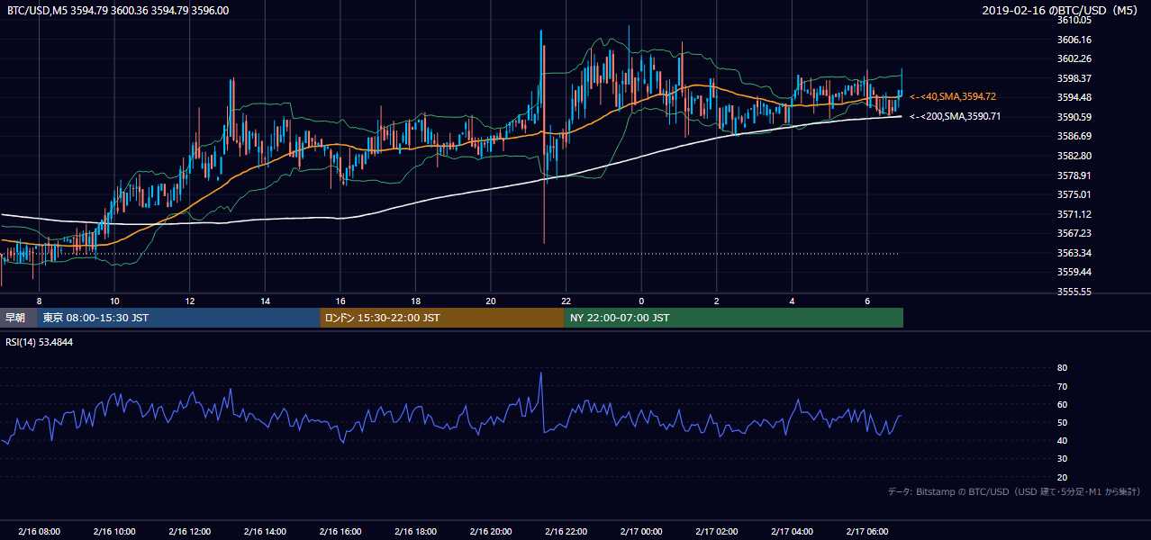Click the 'RSI(14) 53.4844' indicator label
The height and width of the screenshot is (540, 1151).
(41, 342)
